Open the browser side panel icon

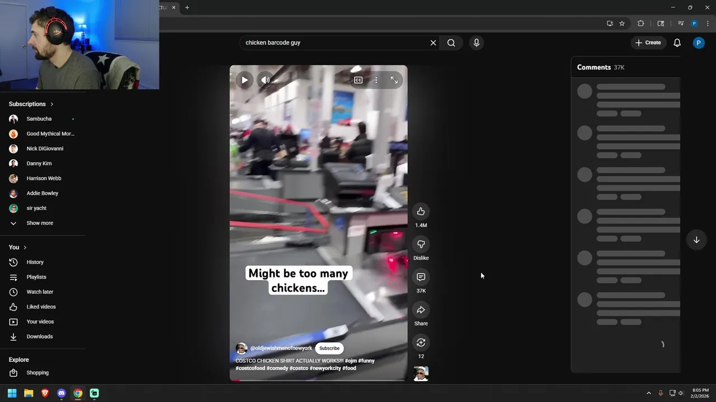pos(661,23)
